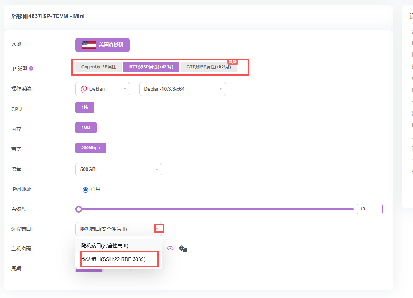Open the Debian operating system dropdown

[103, 89]
